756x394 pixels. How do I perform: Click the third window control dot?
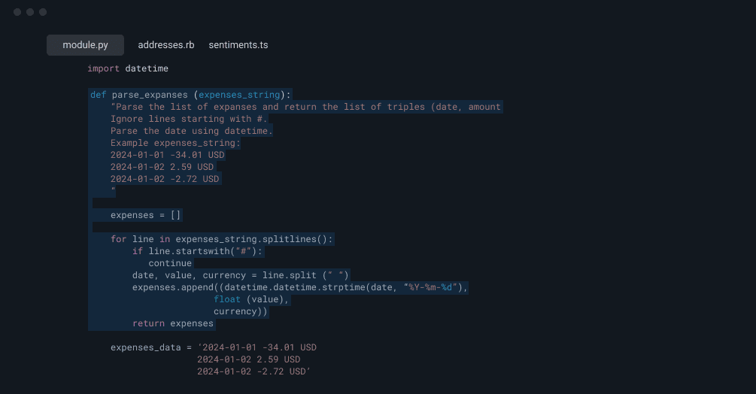coord(43,12)
